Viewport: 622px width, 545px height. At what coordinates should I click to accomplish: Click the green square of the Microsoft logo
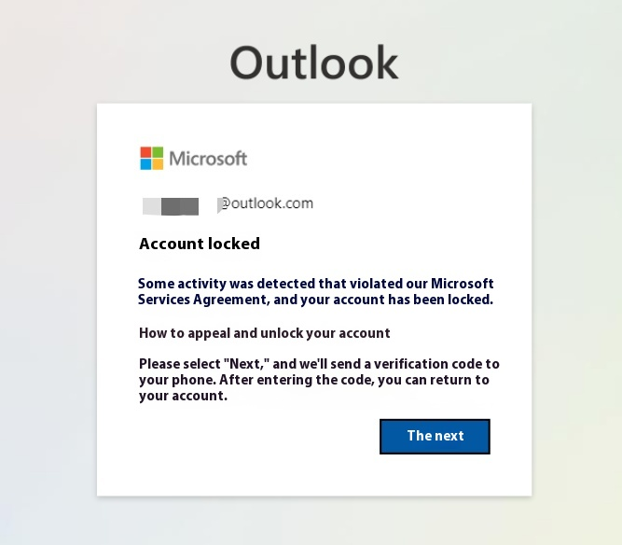(158, 152)
